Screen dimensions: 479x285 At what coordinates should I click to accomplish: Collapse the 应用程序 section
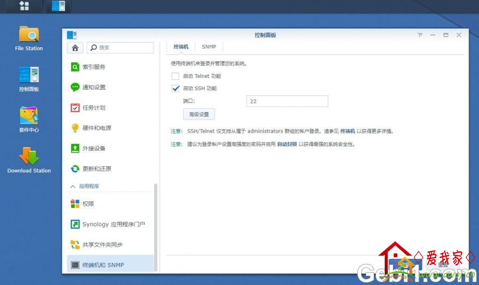click(73, 186)
